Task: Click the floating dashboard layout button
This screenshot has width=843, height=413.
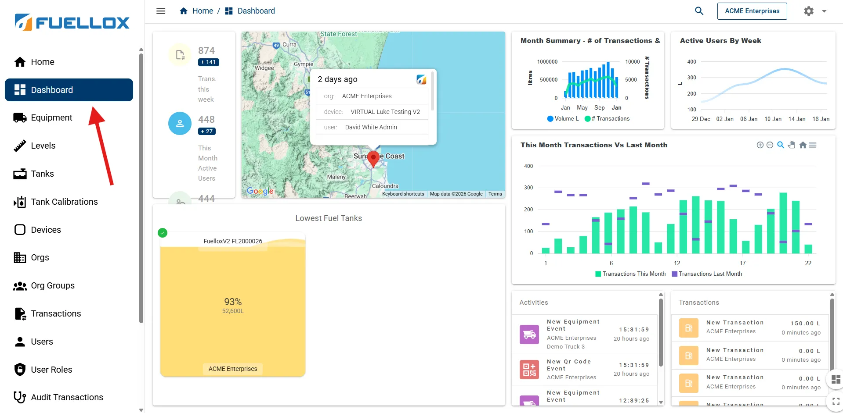Action: tap(836, 379)
